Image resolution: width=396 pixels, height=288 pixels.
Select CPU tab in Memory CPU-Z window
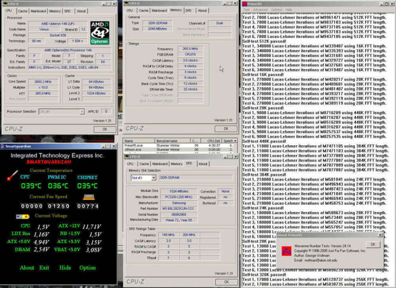(130, 11)
